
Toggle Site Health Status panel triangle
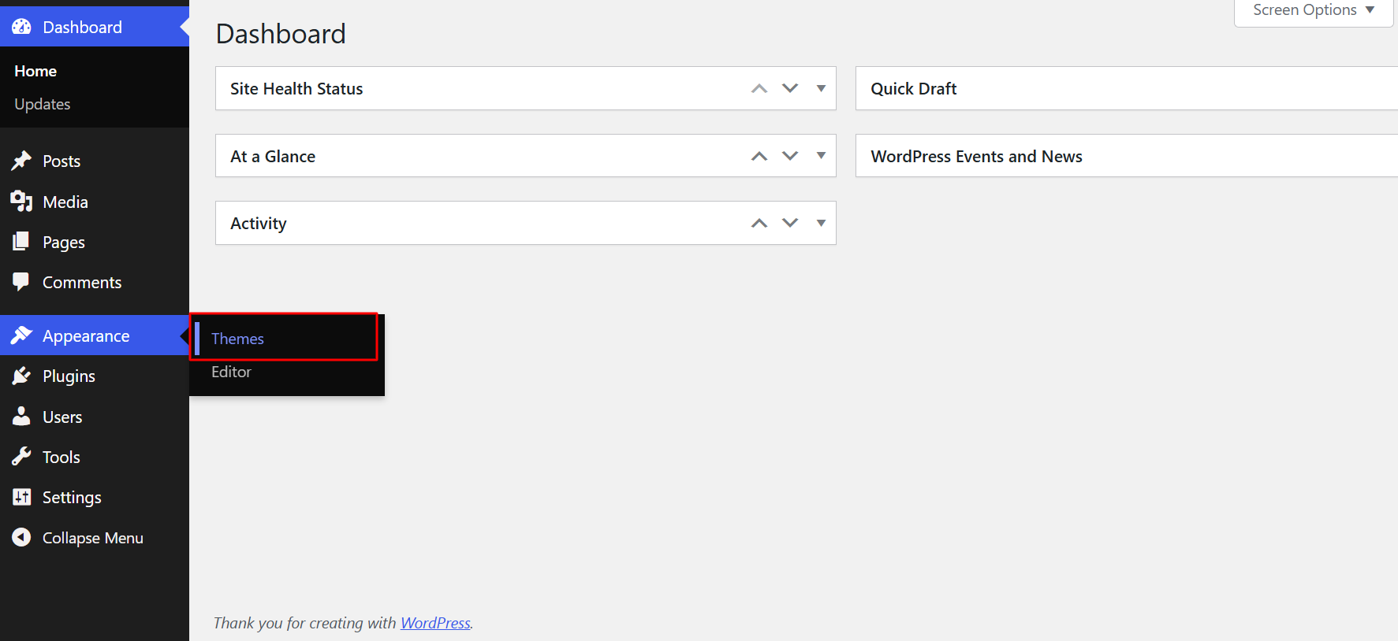click(821, 88)
